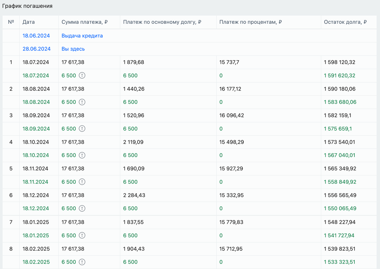
Task: Click the "Сумма платежа, ₽" column header
Action: coord(85,22)
